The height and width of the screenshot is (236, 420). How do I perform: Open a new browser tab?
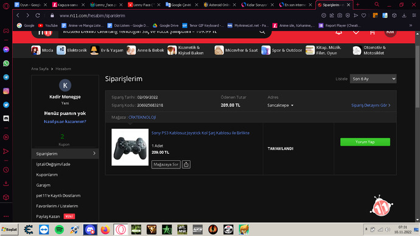357,4
